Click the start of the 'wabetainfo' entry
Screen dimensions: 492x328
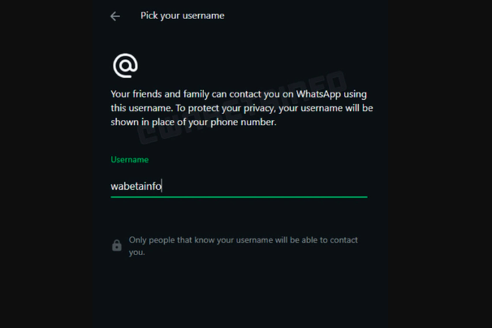[112, 186]
